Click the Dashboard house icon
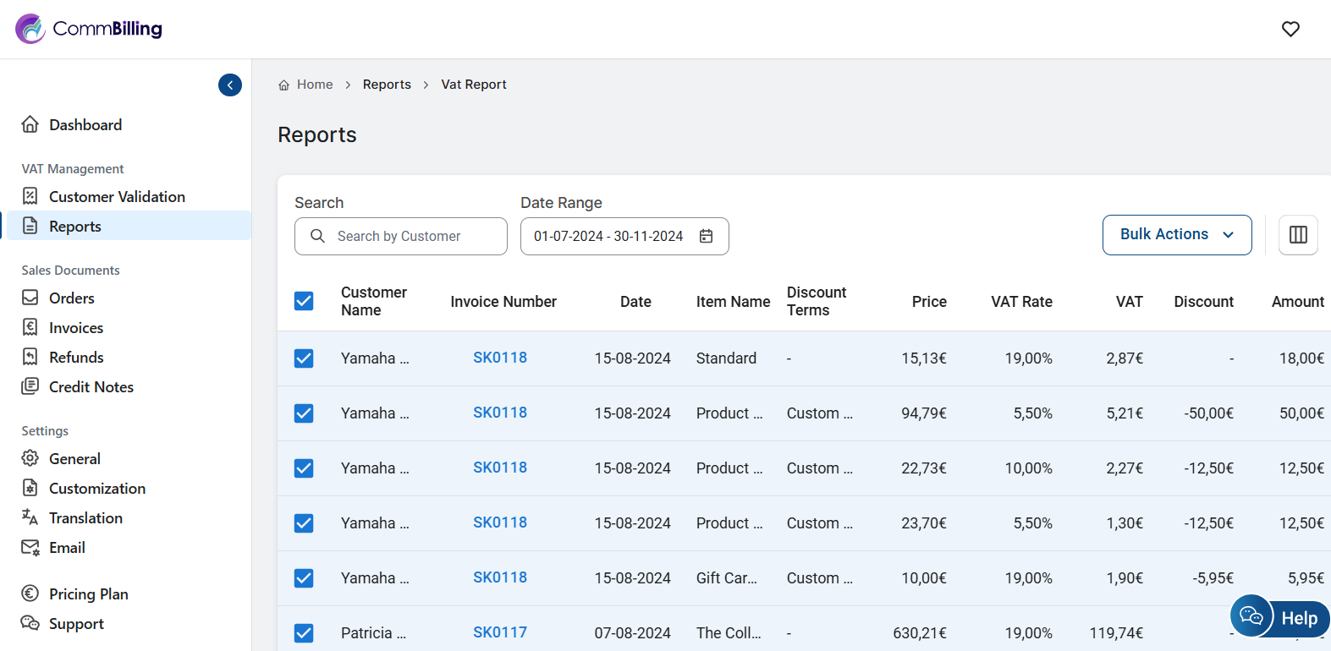Viewport: 1331px width, 651px height. (30, 125)
